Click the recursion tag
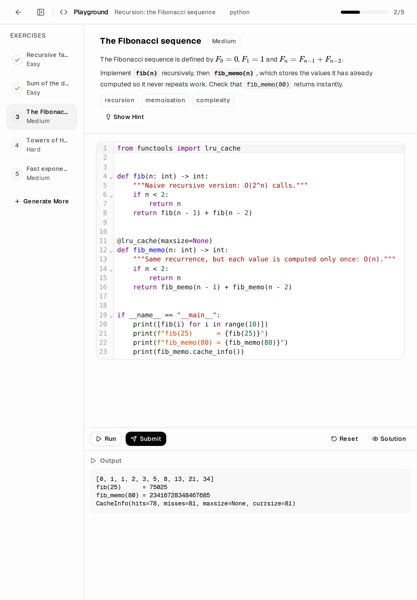 tap(120, 100)
